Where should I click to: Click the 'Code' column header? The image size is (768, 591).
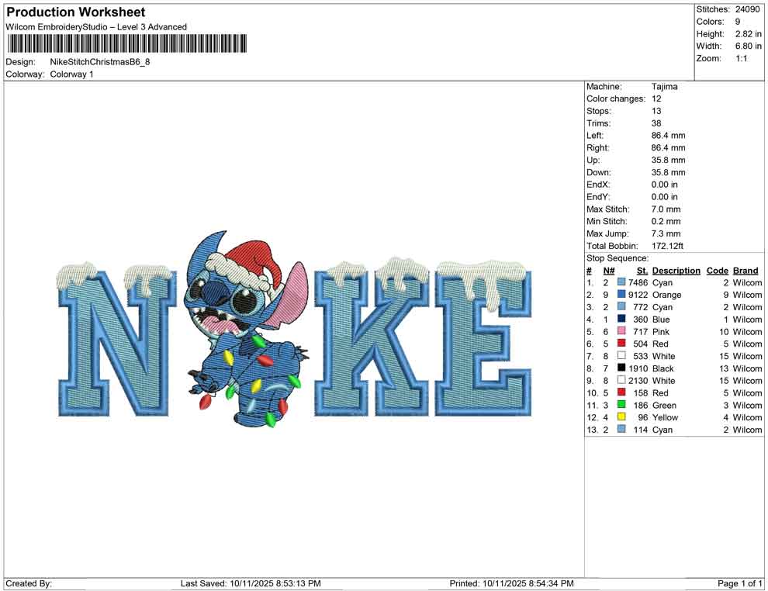pyautogui.click(x=718, y=270)
